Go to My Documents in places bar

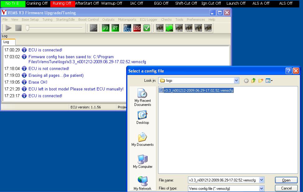tap(143, 139)
